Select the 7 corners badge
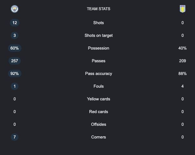 coord(15,137)
